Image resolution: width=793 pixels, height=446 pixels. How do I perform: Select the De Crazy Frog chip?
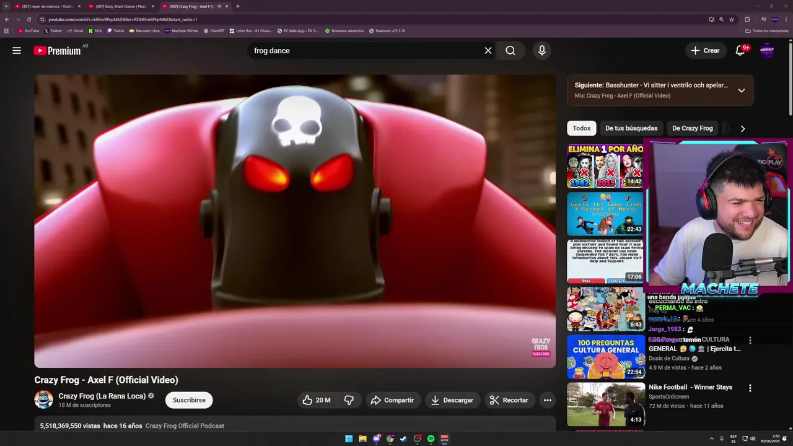693,128
